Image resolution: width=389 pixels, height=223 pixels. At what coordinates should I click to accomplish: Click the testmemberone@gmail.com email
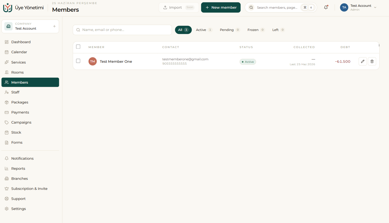[x=185, y=59]
